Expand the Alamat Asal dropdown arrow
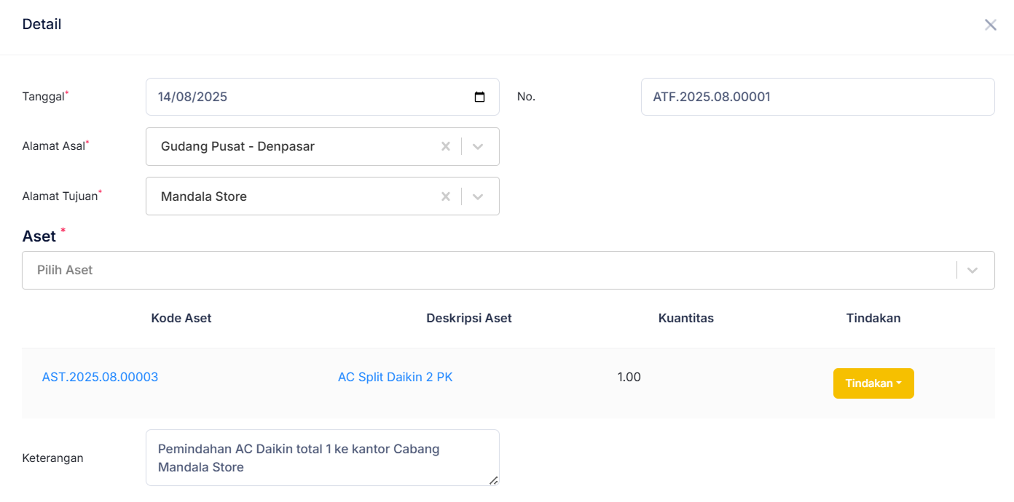Image resolution: width=1014 pixels, height=502 pixels. 478,146
